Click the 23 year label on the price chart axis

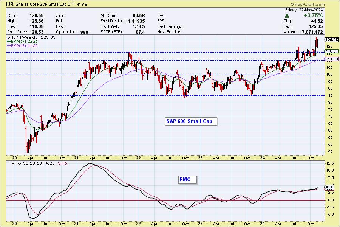pos(200,158)
